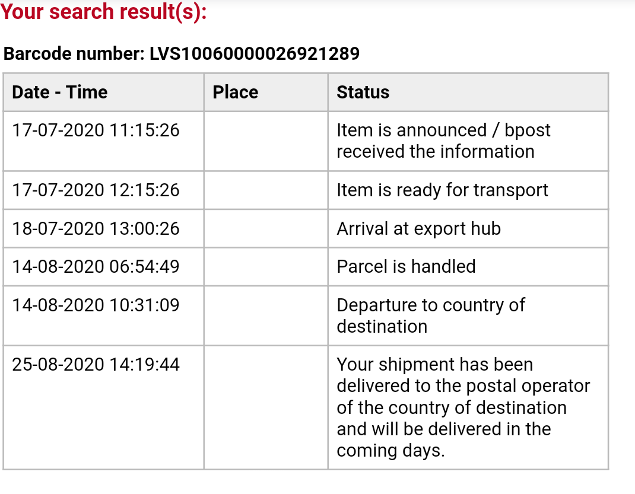This screenshot has width=635, height=494.
Task: Click the "Item is announced" status text
Action: click(x=443, y=141)
